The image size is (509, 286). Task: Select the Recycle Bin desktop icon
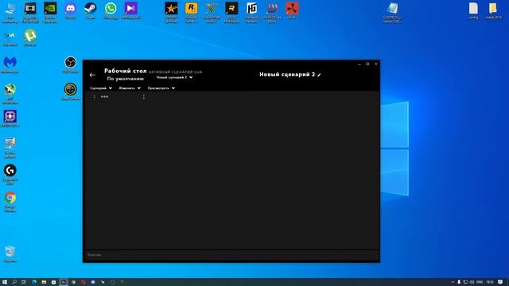(x=10, y=254)
